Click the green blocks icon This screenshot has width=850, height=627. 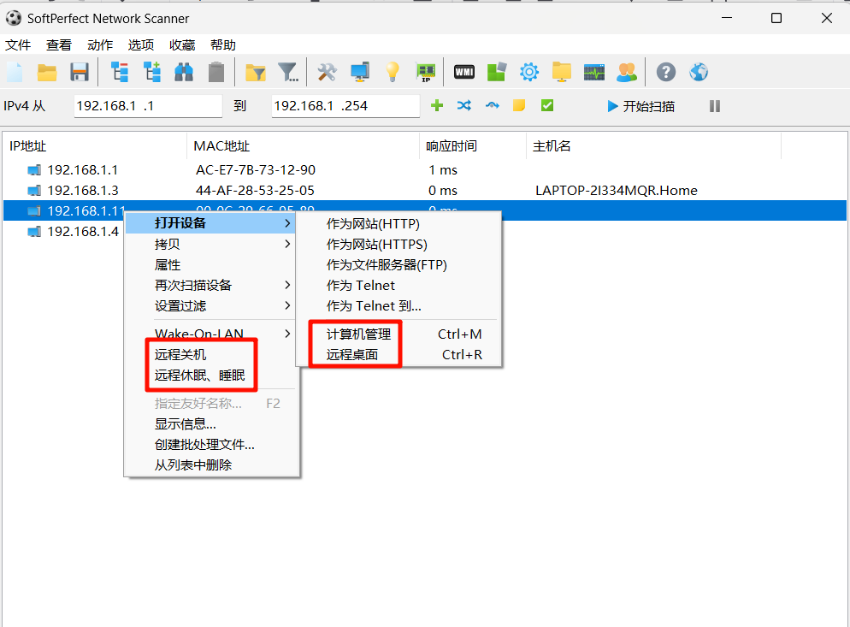tap(497, 72)
